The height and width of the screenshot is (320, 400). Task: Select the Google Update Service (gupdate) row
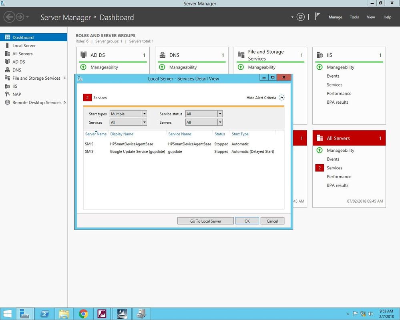click(x=183, y=151)
